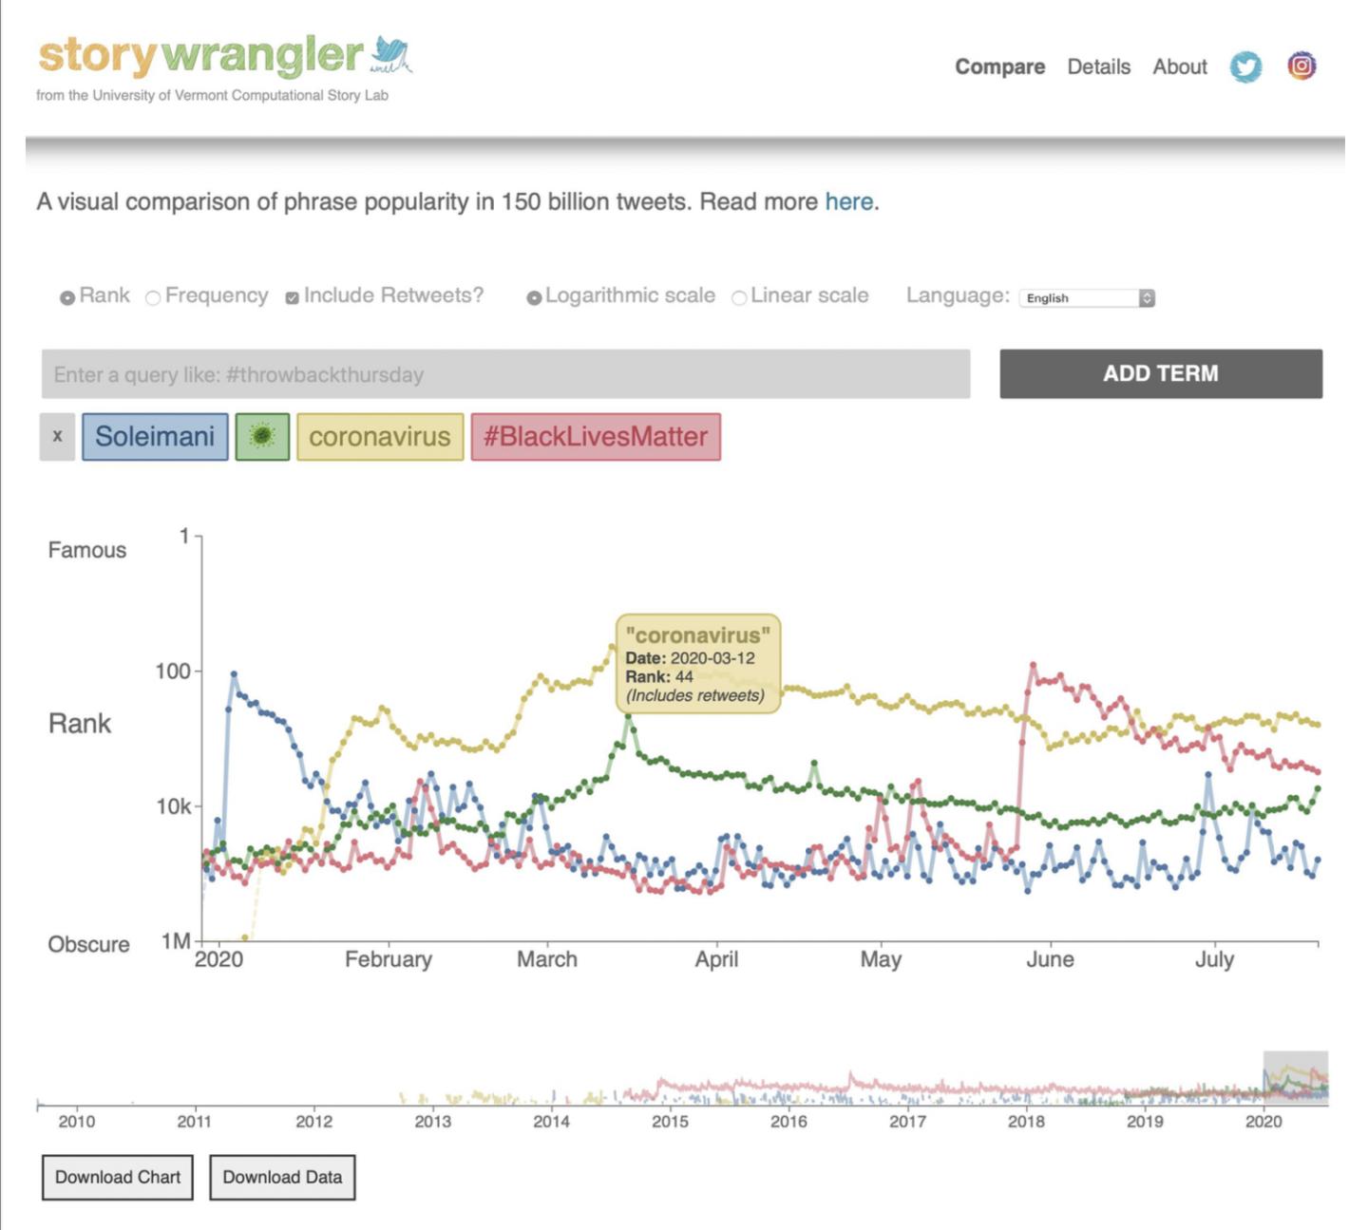The image size is (1368, 1230).
Task: Toggle the Include Retweets checkbox
Action: (x=293, y=297)
